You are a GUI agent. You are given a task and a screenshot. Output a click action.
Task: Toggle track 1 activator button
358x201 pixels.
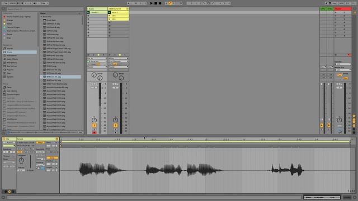tap(94, 125)
